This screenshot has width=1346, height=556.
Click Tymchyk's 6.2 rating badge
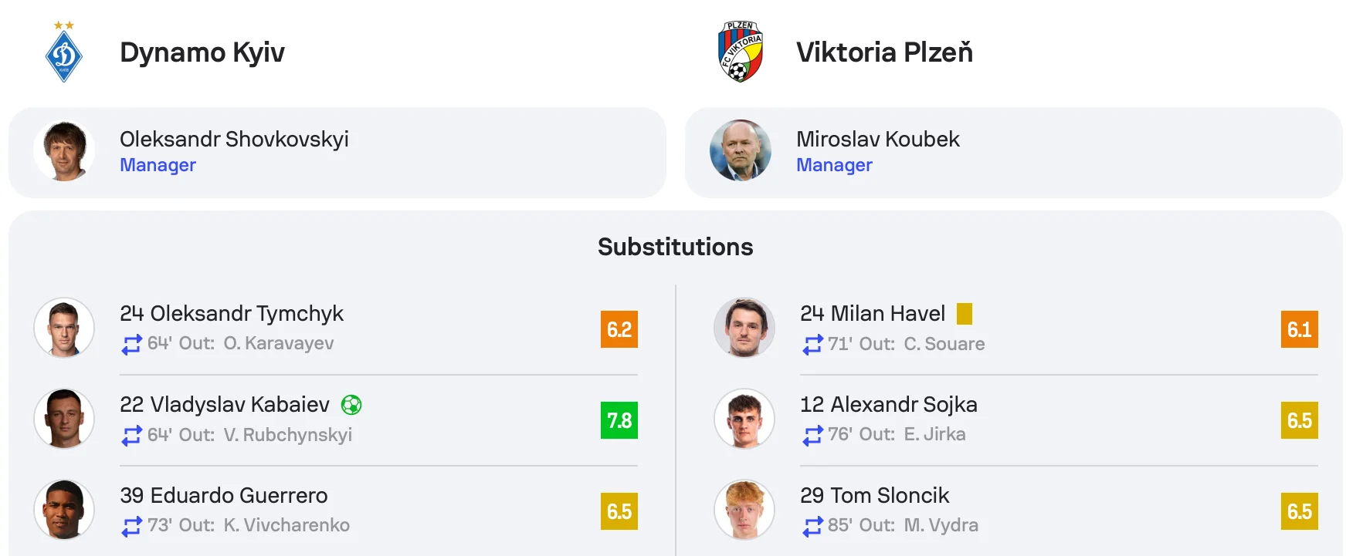pos(619,329)
